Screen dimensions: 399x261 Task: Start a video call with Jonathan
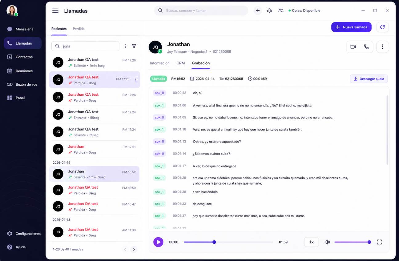tap(353, 47)
